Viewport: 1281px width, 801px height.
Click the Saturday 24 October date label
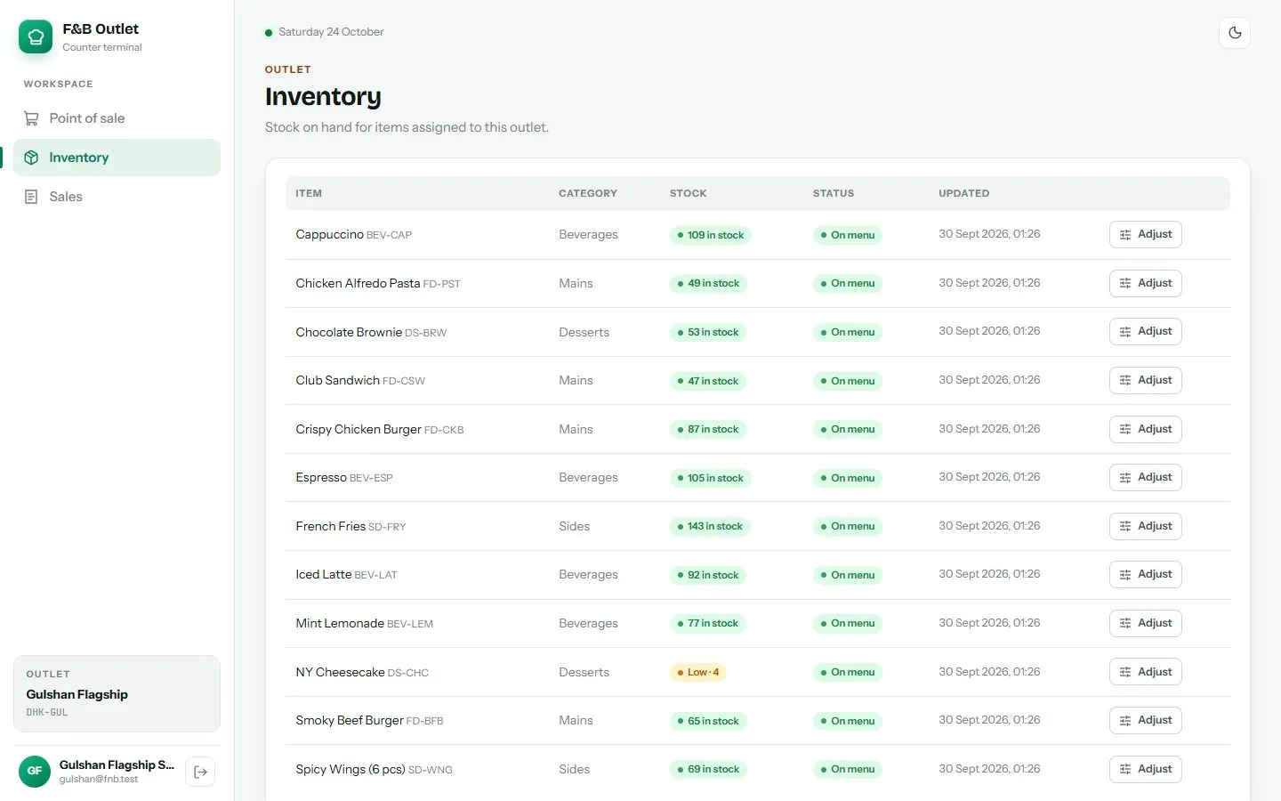[x=331, y=32]
